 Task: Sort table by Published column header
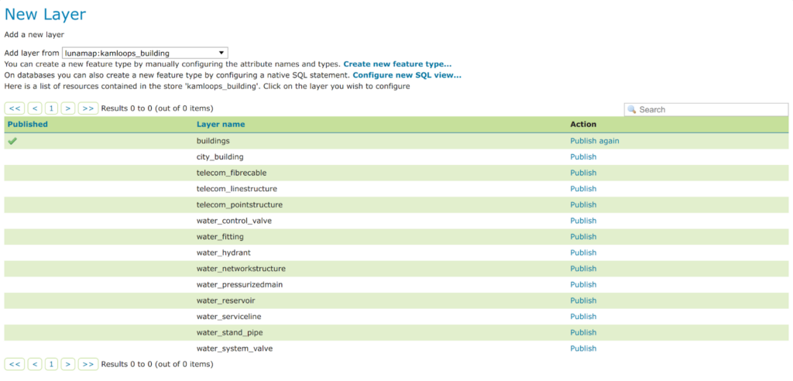coord(27,124)
